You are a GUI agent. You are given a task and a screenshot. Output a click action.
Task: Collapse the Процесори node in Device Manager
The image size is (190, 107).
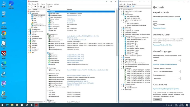122,68
